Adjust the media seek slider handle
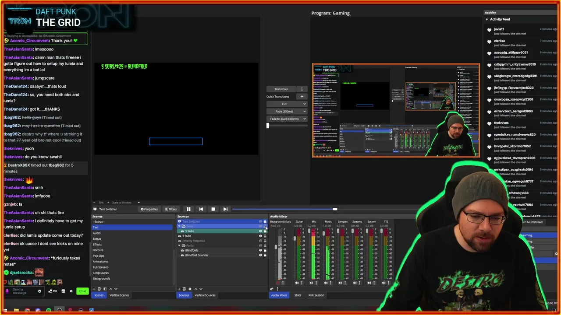561x315 pixels. pos(335,209)
